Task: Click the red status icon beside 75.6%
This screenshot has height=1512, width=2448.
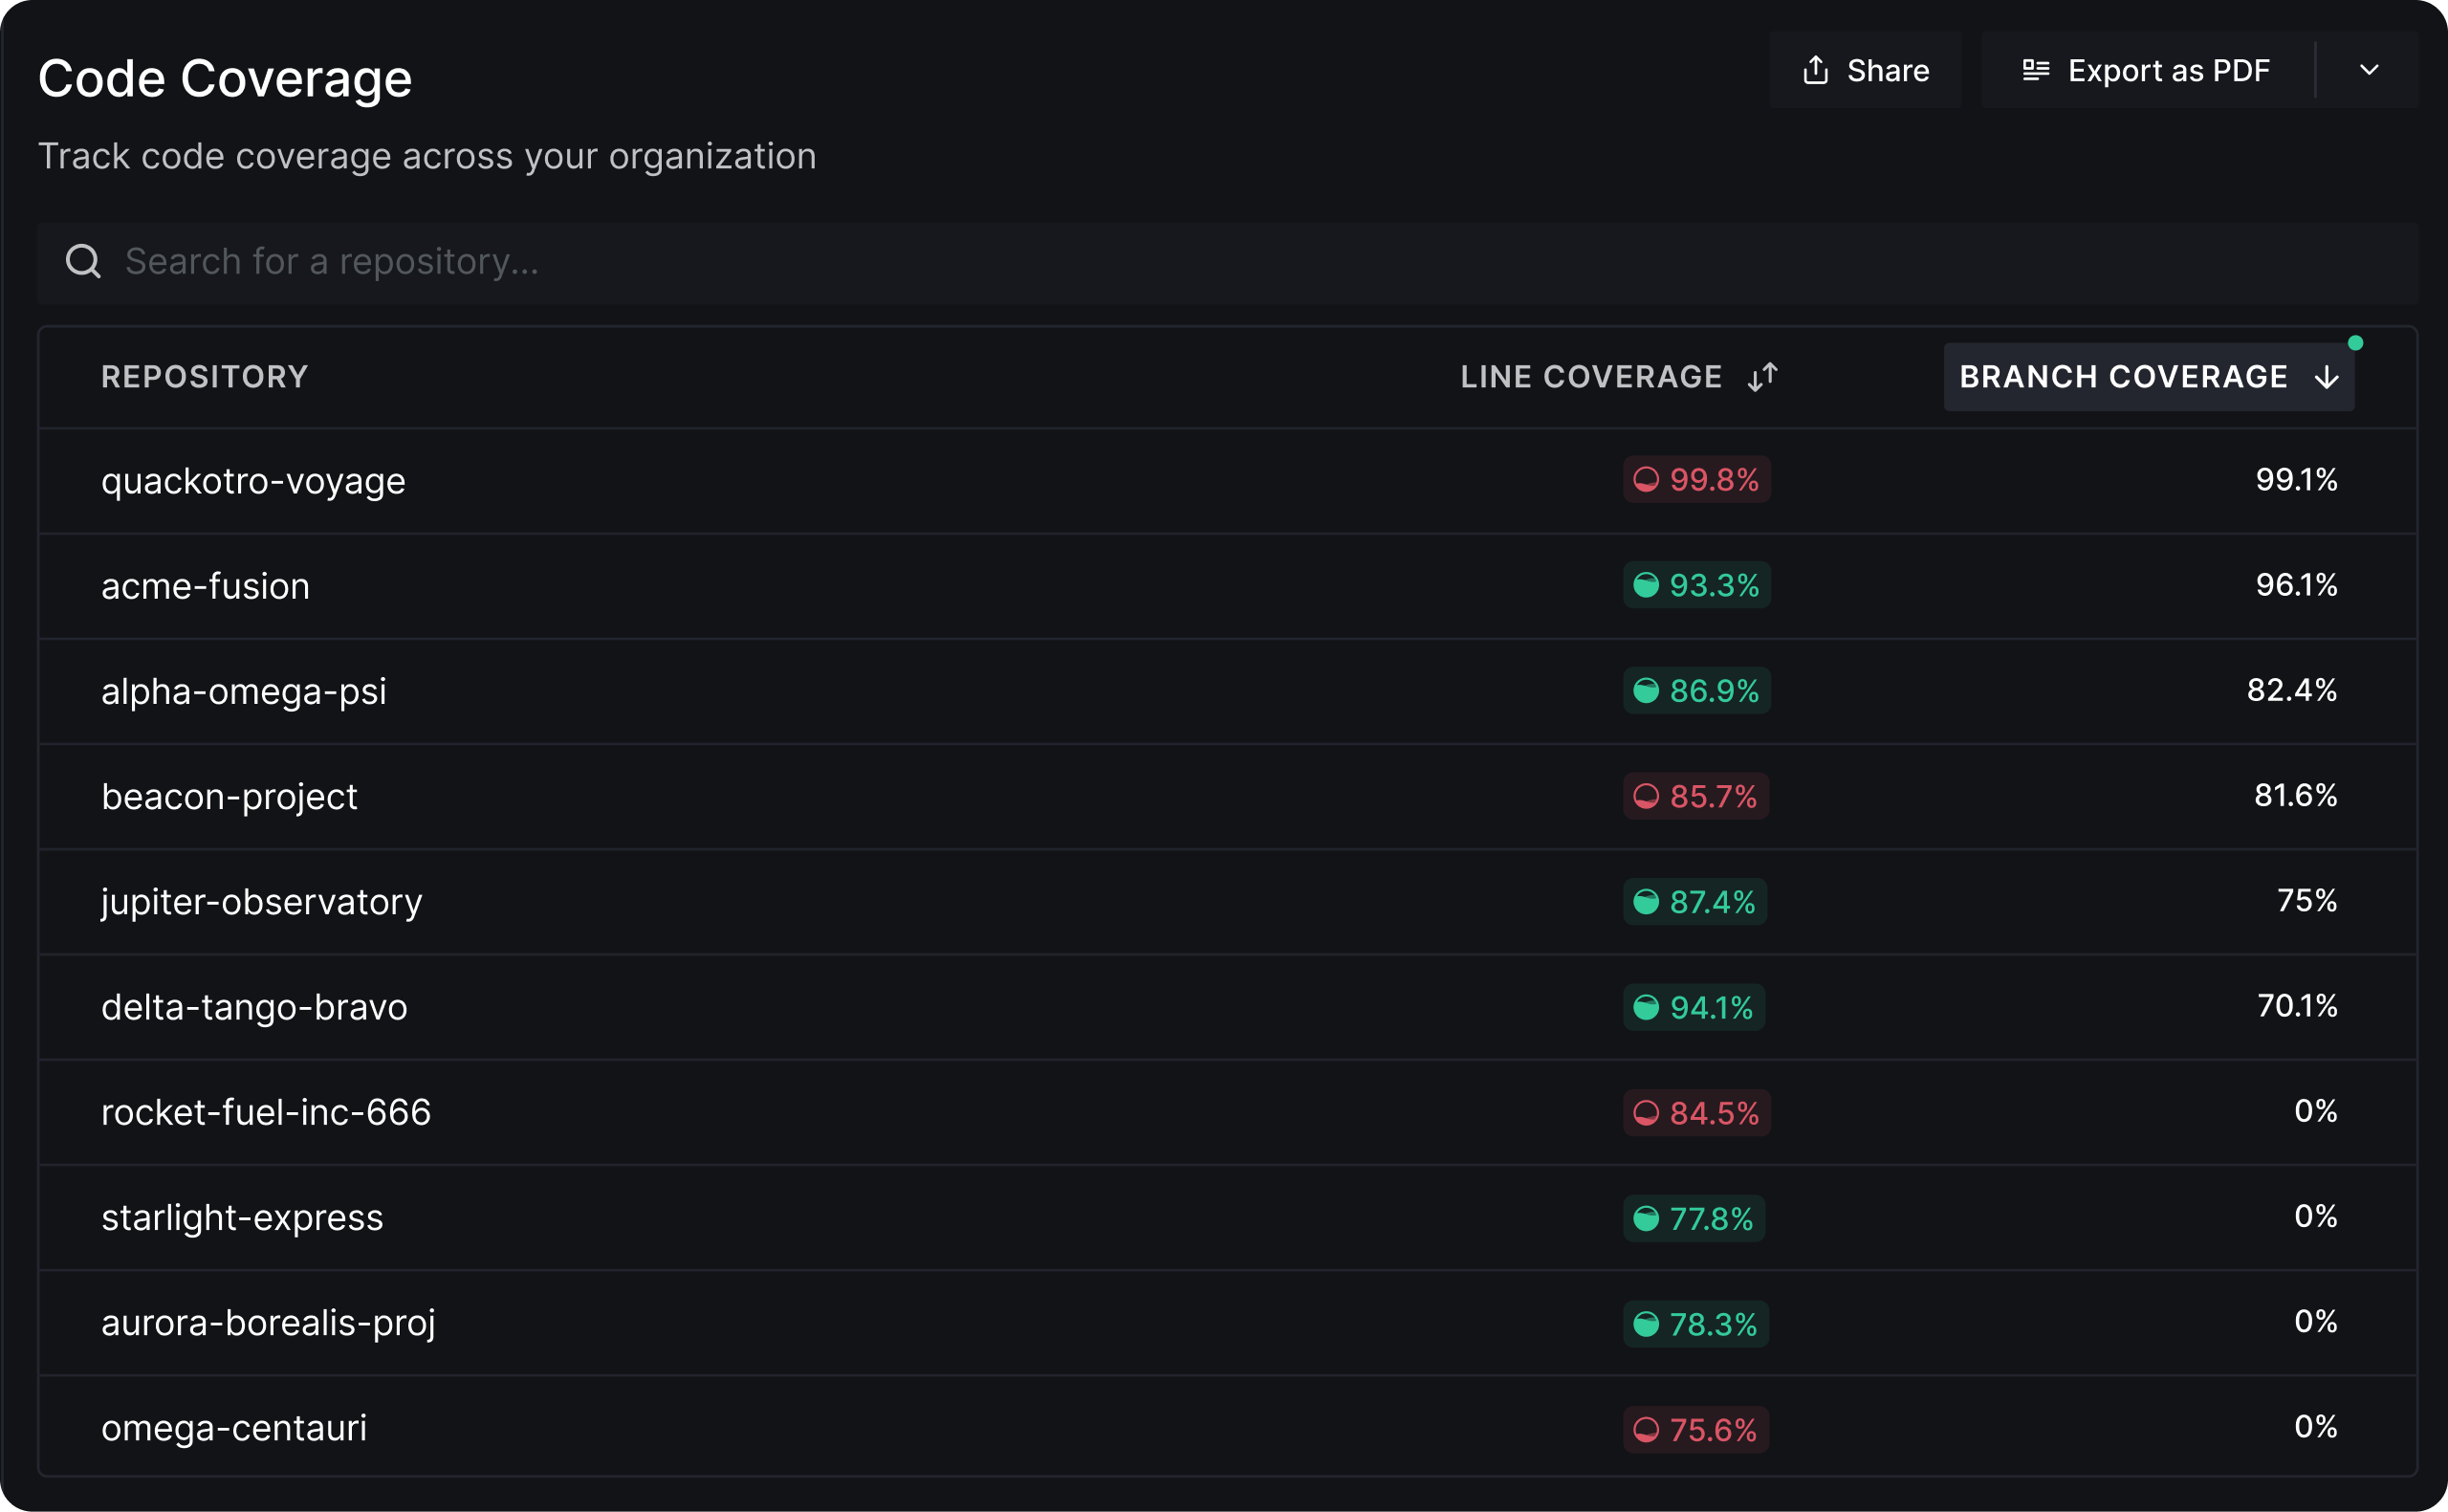Action: [1646, 1430]
